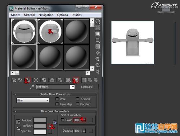Open the Utilities menu
Image resolution: width=180 pixels, height=136 pixels.
coord(76,15)
